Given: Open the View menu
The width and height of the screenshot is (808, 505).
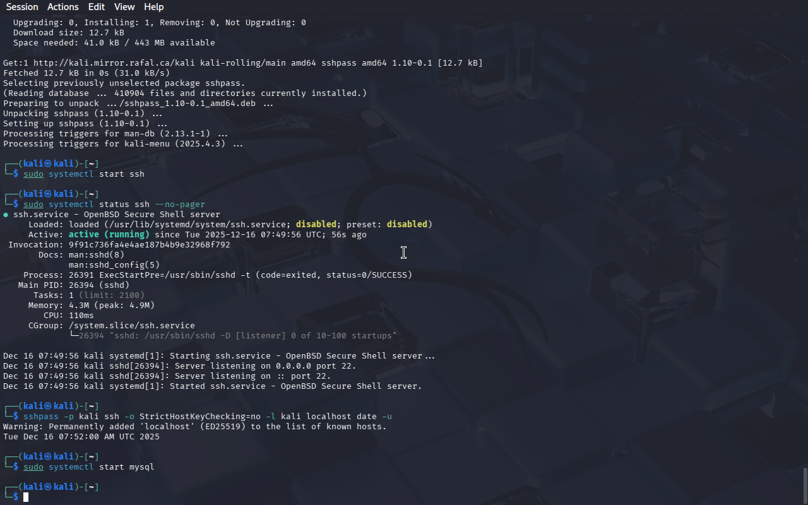Looking at the screenshot, I should 124,7.
